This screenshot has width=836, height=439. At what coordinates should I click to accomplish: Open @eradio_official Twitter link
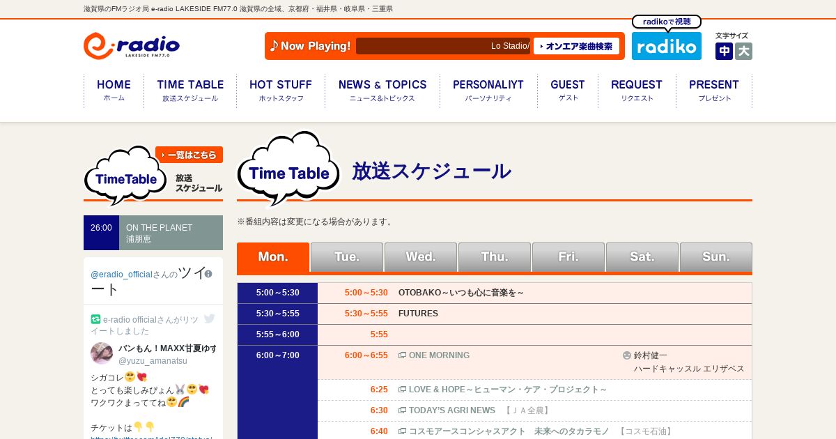[x=121, y=275]
